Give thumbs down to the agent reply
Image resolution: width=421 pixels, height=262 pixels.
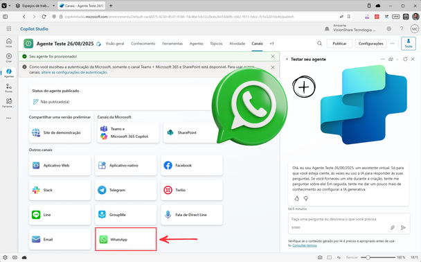pyautogui.click(x=306, y=199)
